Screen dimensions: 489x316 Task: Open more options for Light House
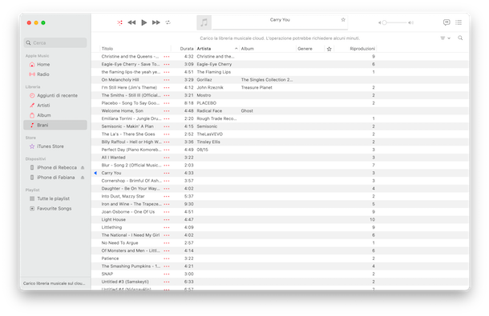pyautogui.click(x=167, y=220)
